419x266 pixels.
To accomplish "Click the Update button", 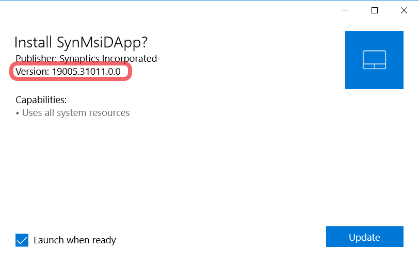I will (364, 237).
